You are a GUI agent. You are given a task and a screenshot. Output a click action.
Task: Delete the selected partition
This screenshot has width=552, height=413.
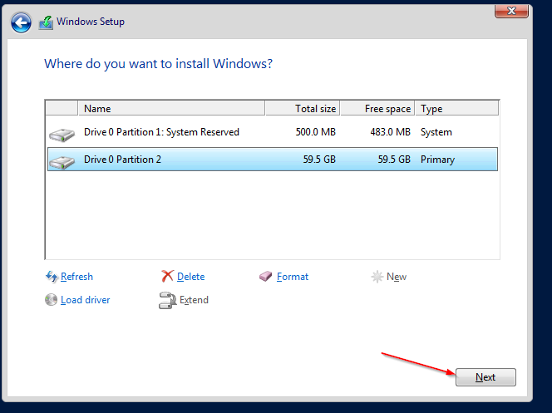click(x=191, y=277)
